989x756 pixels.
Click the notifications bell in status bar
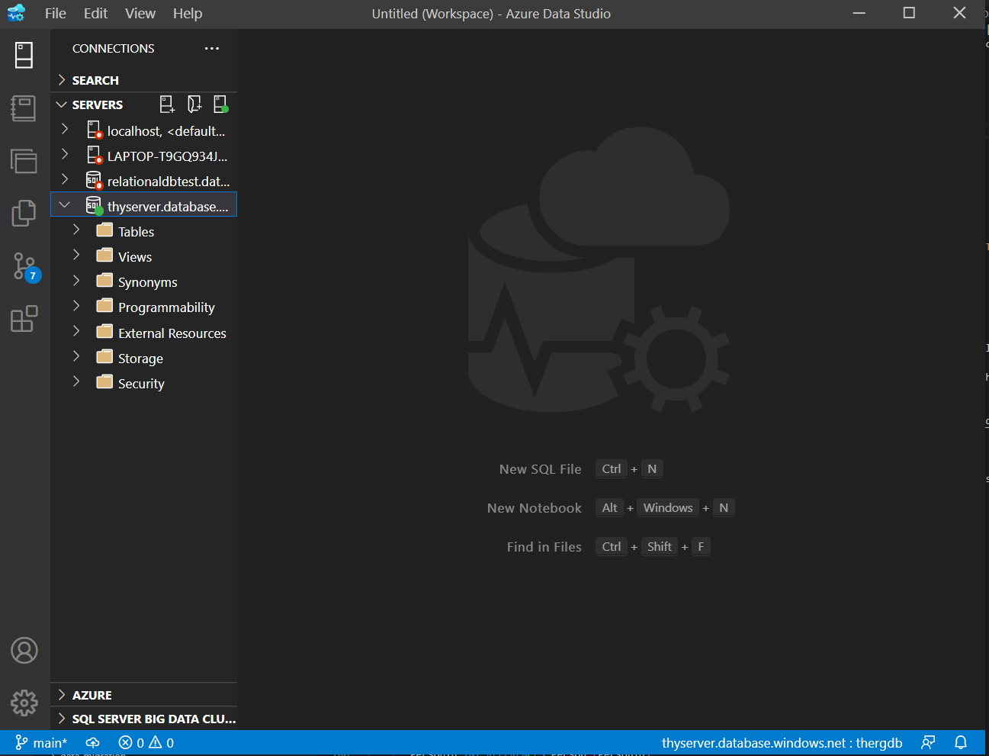961,742
